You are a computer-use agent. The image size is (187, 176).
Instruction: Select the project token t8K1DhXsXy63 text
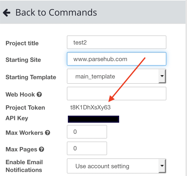point(90,107)
